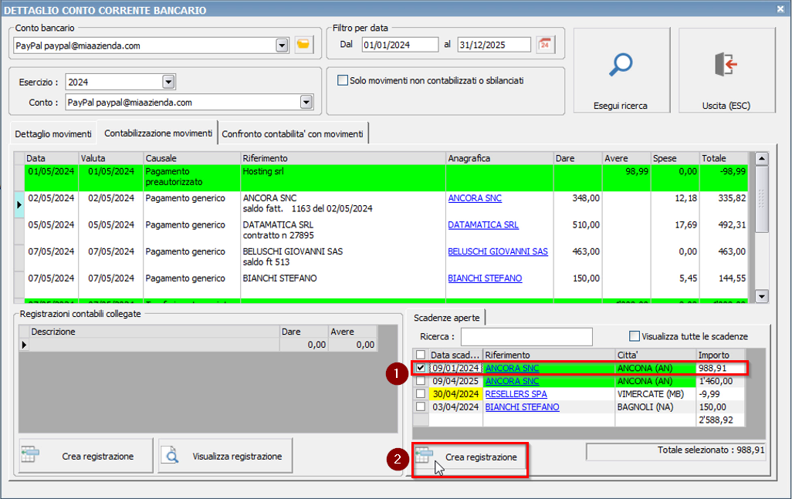Check the BIANCHI STEFANO deadline row
Image resolution: width=792 pixels, height=499 pixels.
(x=421, y=406)
